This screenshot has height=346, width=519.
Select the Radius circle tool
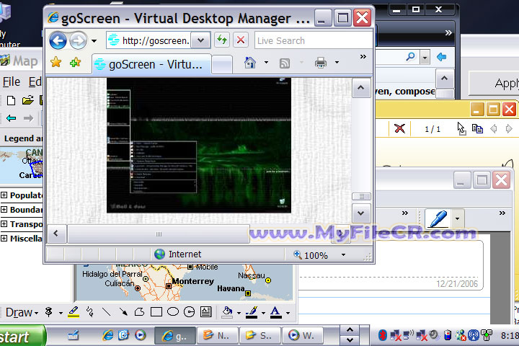pos(189,312)
